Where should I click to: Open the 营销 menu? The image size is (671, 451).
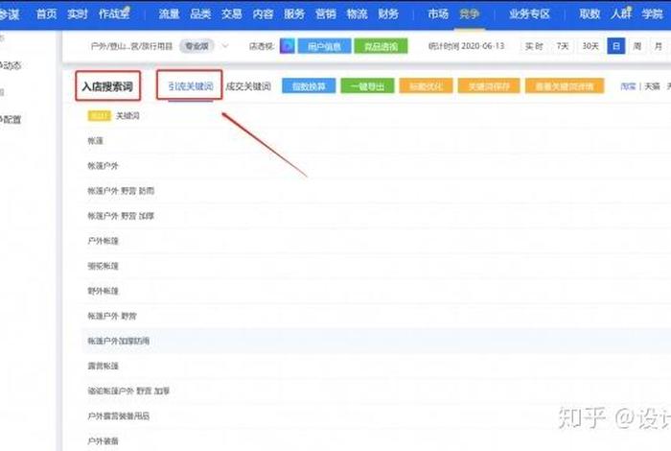click(326, 14)
